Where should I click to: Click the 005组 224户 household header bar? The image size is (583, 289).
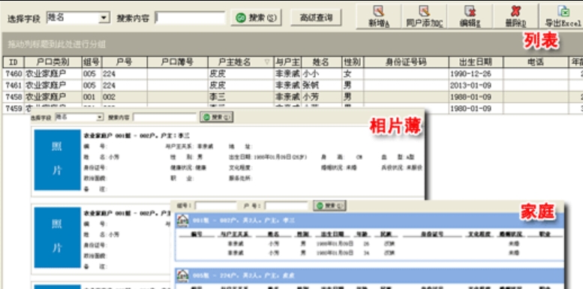pyautogui.click(x=369, y=275)
